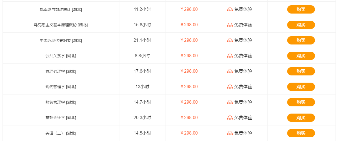Buy the 概率论与数理统计 course
The height and width of the screenshot is (147, 338).
click(301, 9)
